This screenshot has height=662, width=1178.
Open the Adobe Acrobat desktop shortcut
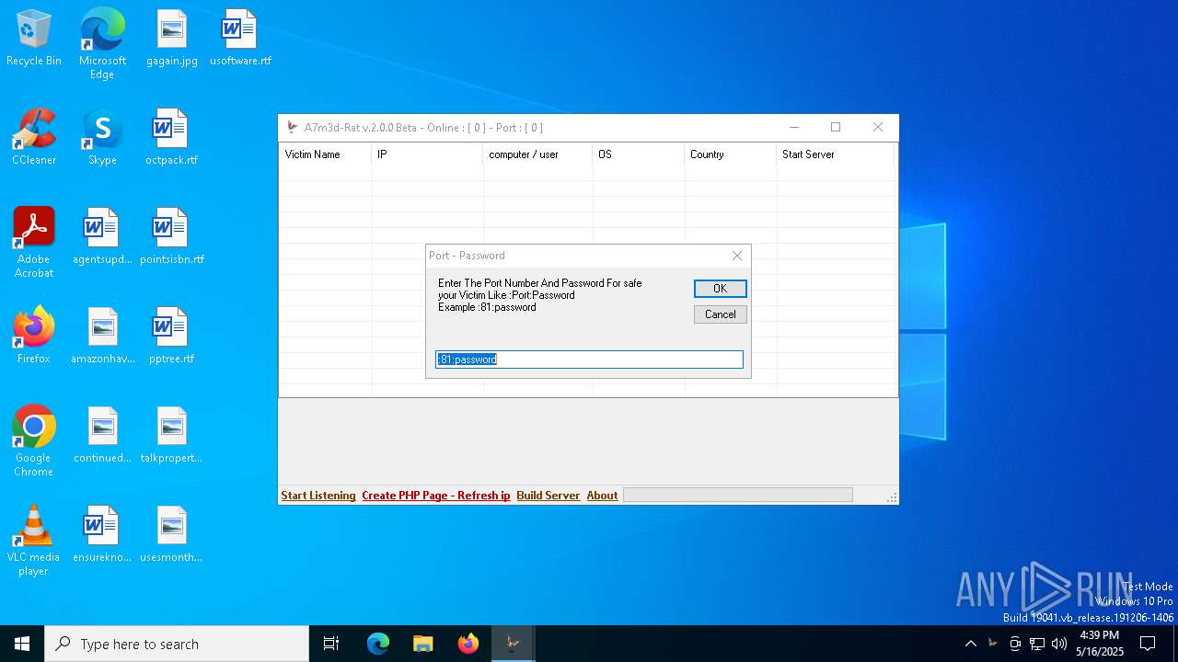[x=34, y=243]
